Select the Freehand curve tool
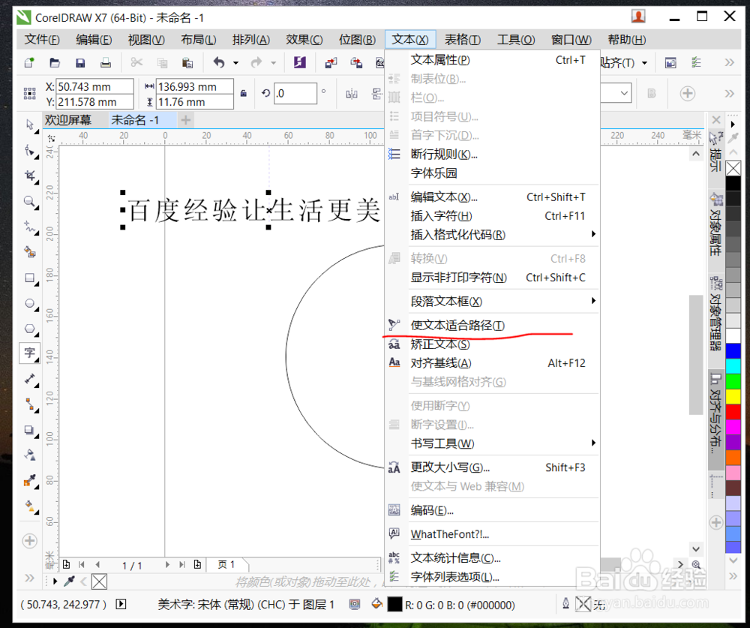The image size is (750, 628). pyautogui.click(x=30, y=227)
